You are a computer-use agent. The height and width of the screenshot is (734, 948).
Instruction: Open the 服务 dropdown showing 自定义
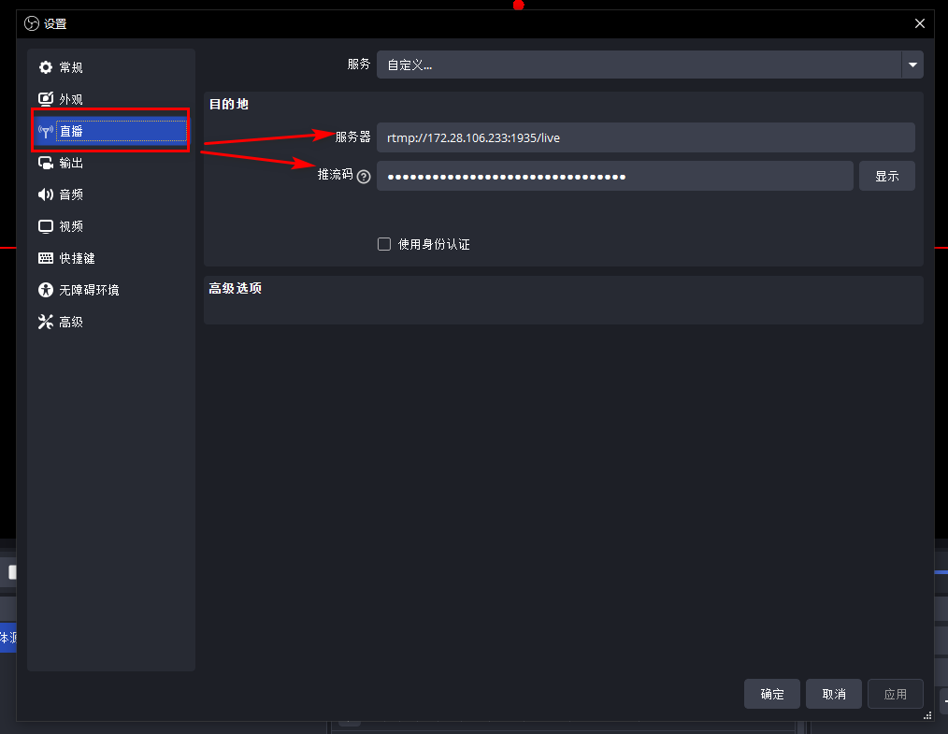click(x=650, y=65)
